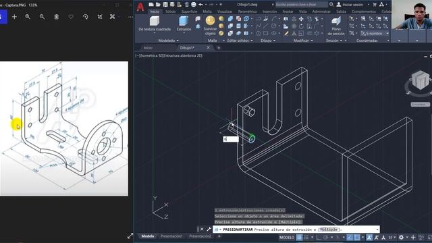Screen dimensions: 432x243
Task: Click the 'Plano de sección' tool icon
Action: tap(336, 21)
